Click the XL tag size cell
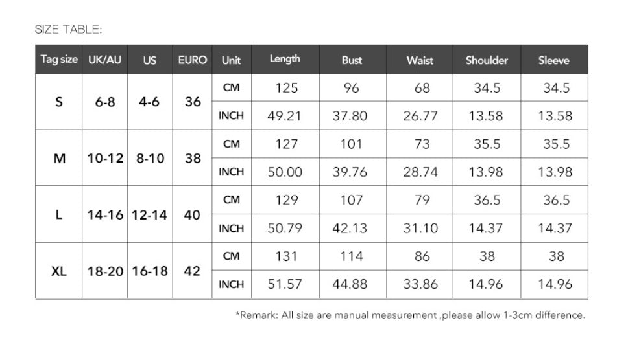 pos(59,271)
